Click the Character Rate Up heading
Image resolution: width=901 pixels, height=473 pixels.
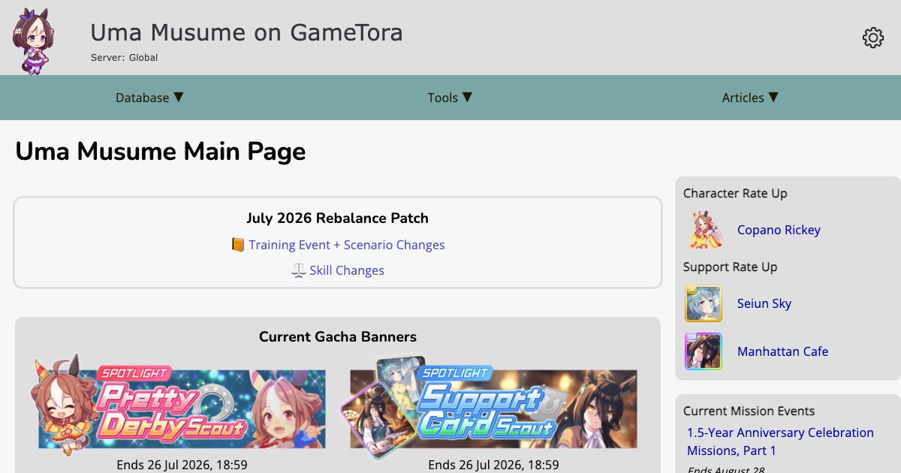point(735,194)
